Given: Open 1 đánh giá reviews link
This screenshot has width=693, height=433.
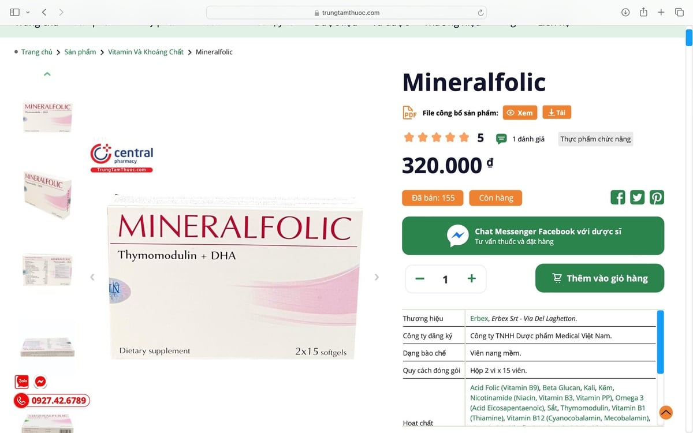Looking at the screenshot, I should (528, 139).
